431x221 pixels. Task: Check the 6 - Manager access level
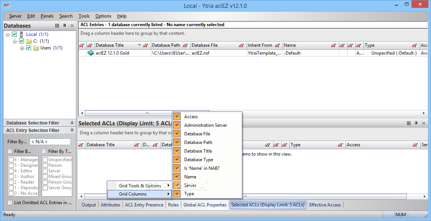[11, 160]
